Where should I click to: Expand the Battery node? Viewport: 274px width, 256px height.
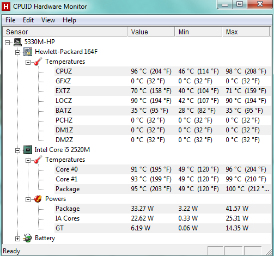coord(17,239)
